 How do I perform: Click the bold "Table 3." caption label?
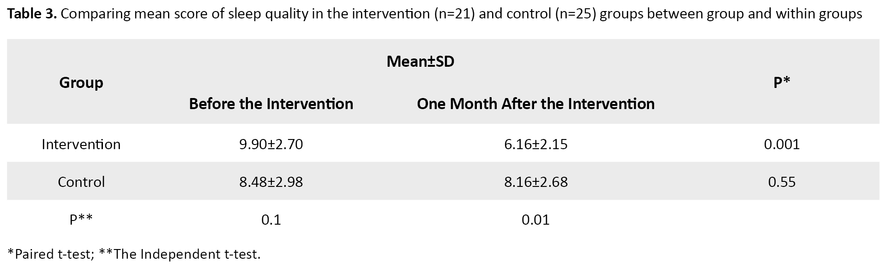coord(32,14)
